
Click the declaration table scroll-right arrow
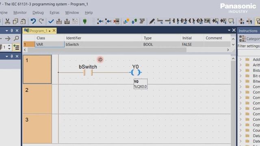[228, 50]
